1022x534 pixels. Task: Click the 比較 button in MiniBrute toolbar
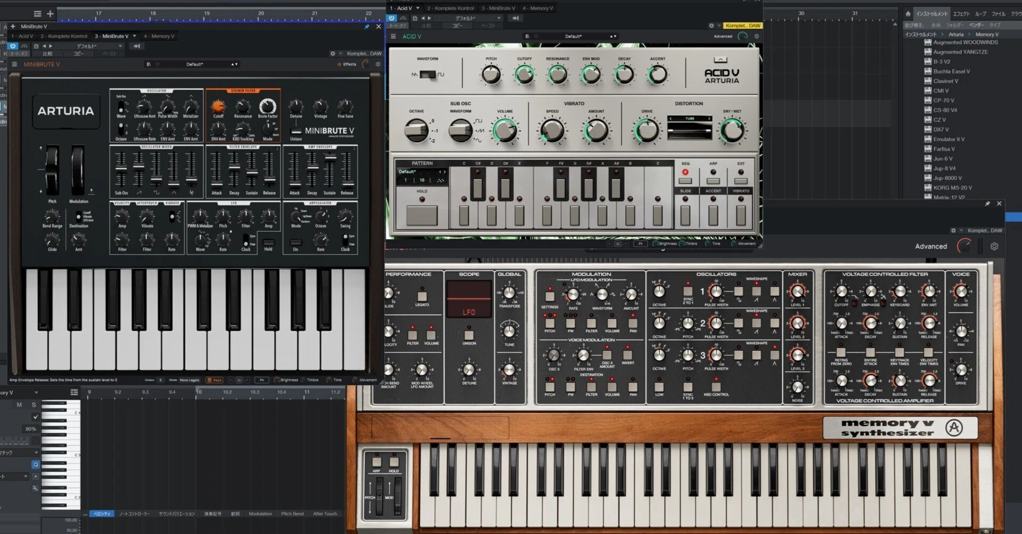pyautogui.click(x=48, y=54)
